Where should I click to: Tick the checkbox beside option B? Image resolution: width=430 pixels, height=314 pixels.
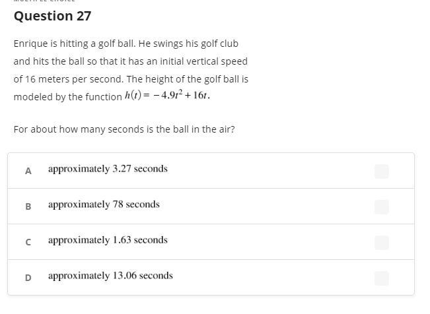pos(382,207)
